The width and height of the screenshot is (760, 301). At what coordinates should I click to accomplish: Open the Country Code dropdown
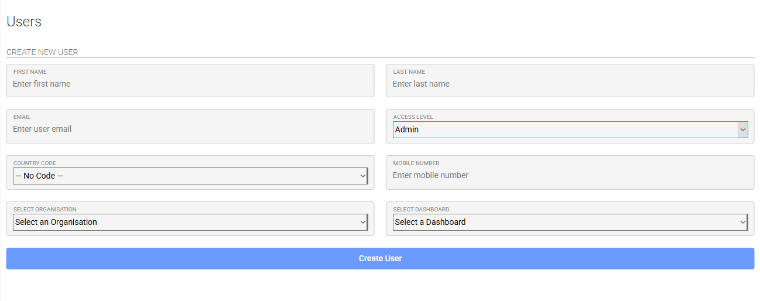click(190, 176)
